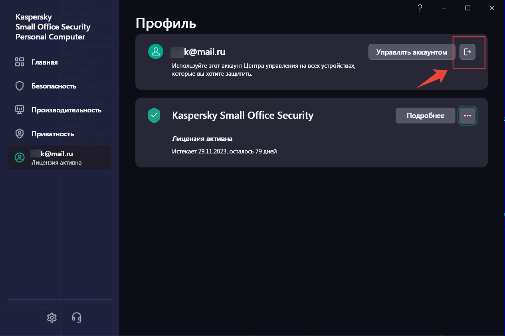Click the green shield checkmark license icon
The image size is (505, 336).
tap(154, 115)
